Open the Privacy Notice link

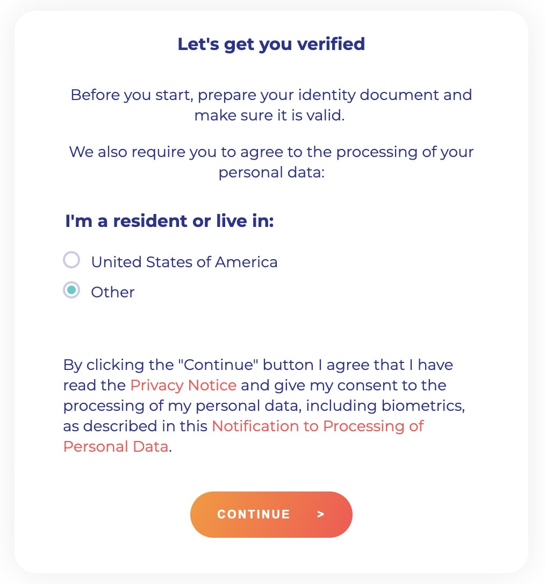tap(183, 386)
